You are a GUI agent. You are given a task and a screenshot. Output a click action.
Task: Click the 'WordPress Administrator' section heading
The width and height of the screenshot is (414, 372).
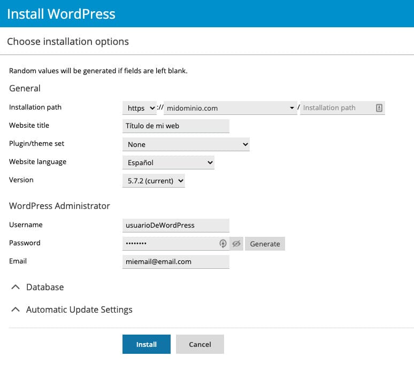coord(59,206)
